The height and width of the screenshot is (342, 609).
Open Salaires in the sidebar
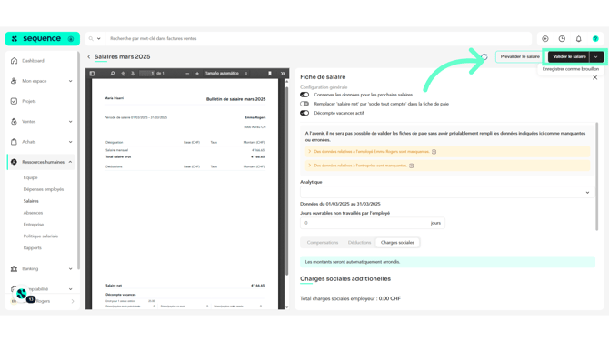coord(31,201)
